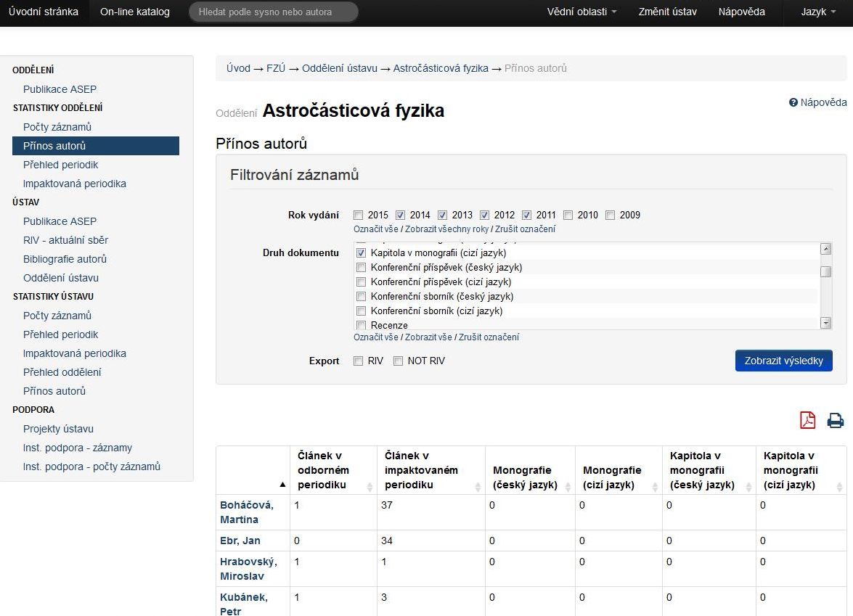This screenshot has width=853, height=616.
Task: Click Označit vše under year filters
Action: (x=376, y=229)
